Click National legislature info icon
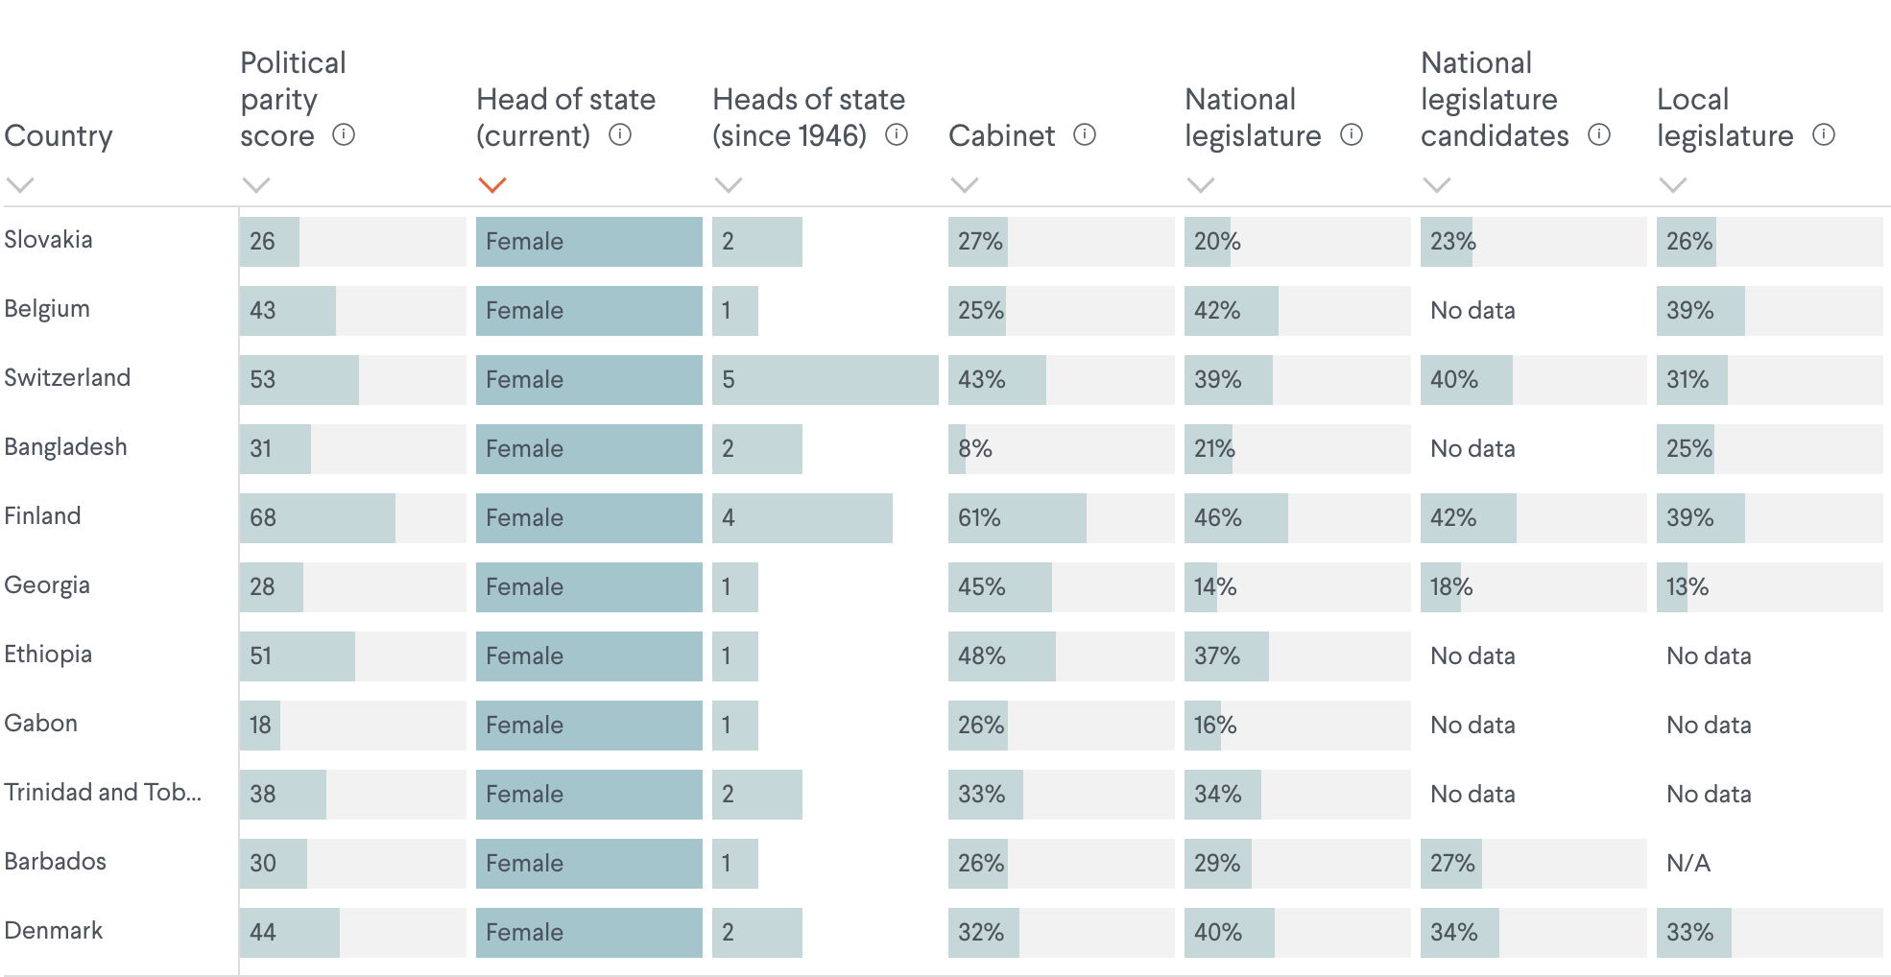1891x977 pixels. pos(1352,135)
